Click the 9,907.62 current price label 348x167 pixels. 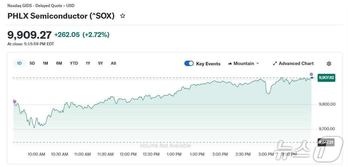pyautogui.click(x=326, y=78)
